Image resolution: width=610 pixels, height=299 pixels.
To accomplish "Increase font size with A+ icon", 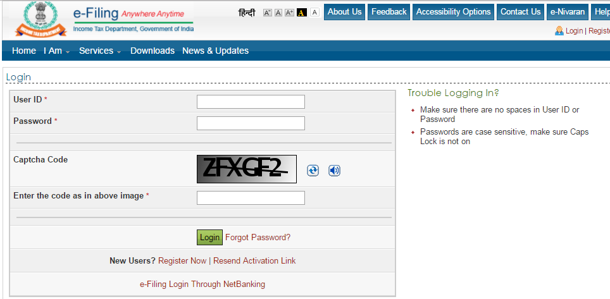I will (x=289, y=13).
